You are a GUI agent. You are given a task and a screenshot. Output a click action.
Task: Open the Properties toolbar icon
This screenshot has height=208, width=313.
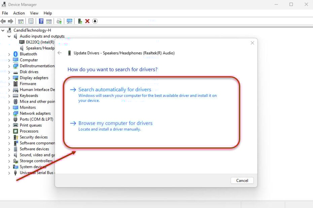[x=31, y=21]
